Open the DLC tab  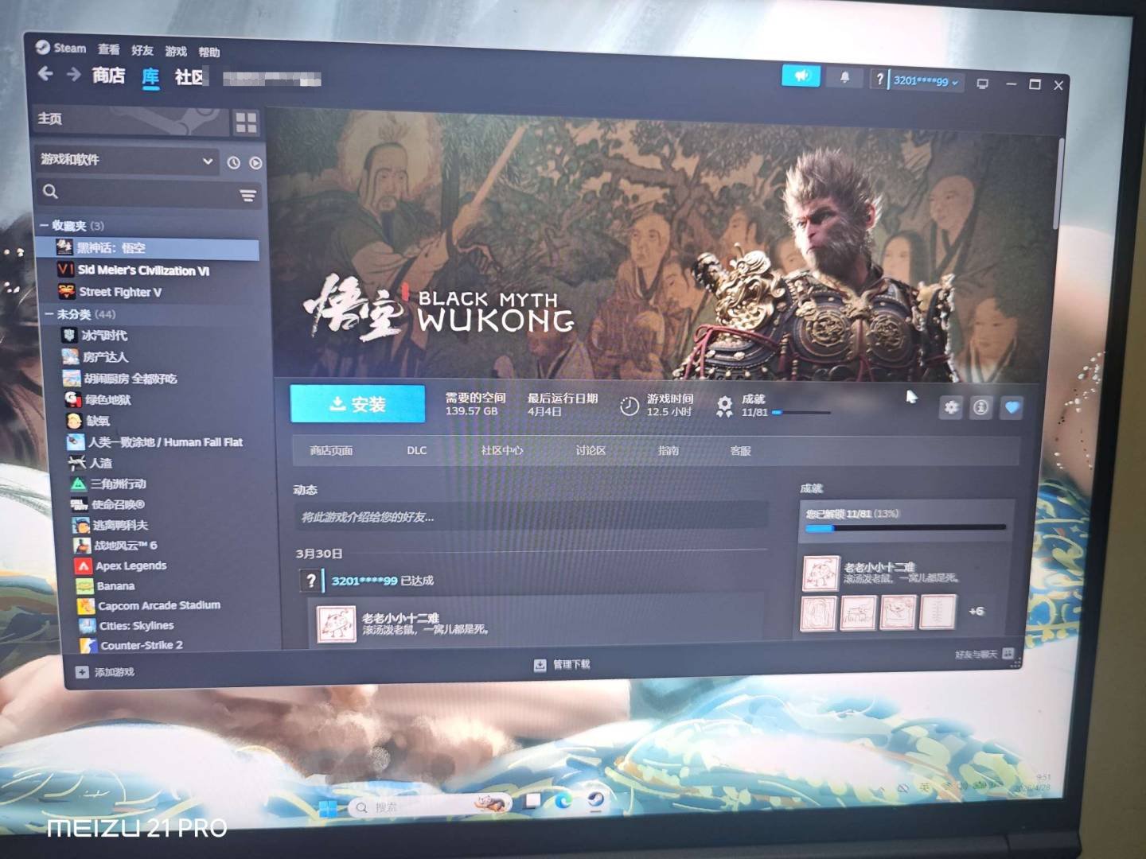(417, 450)
